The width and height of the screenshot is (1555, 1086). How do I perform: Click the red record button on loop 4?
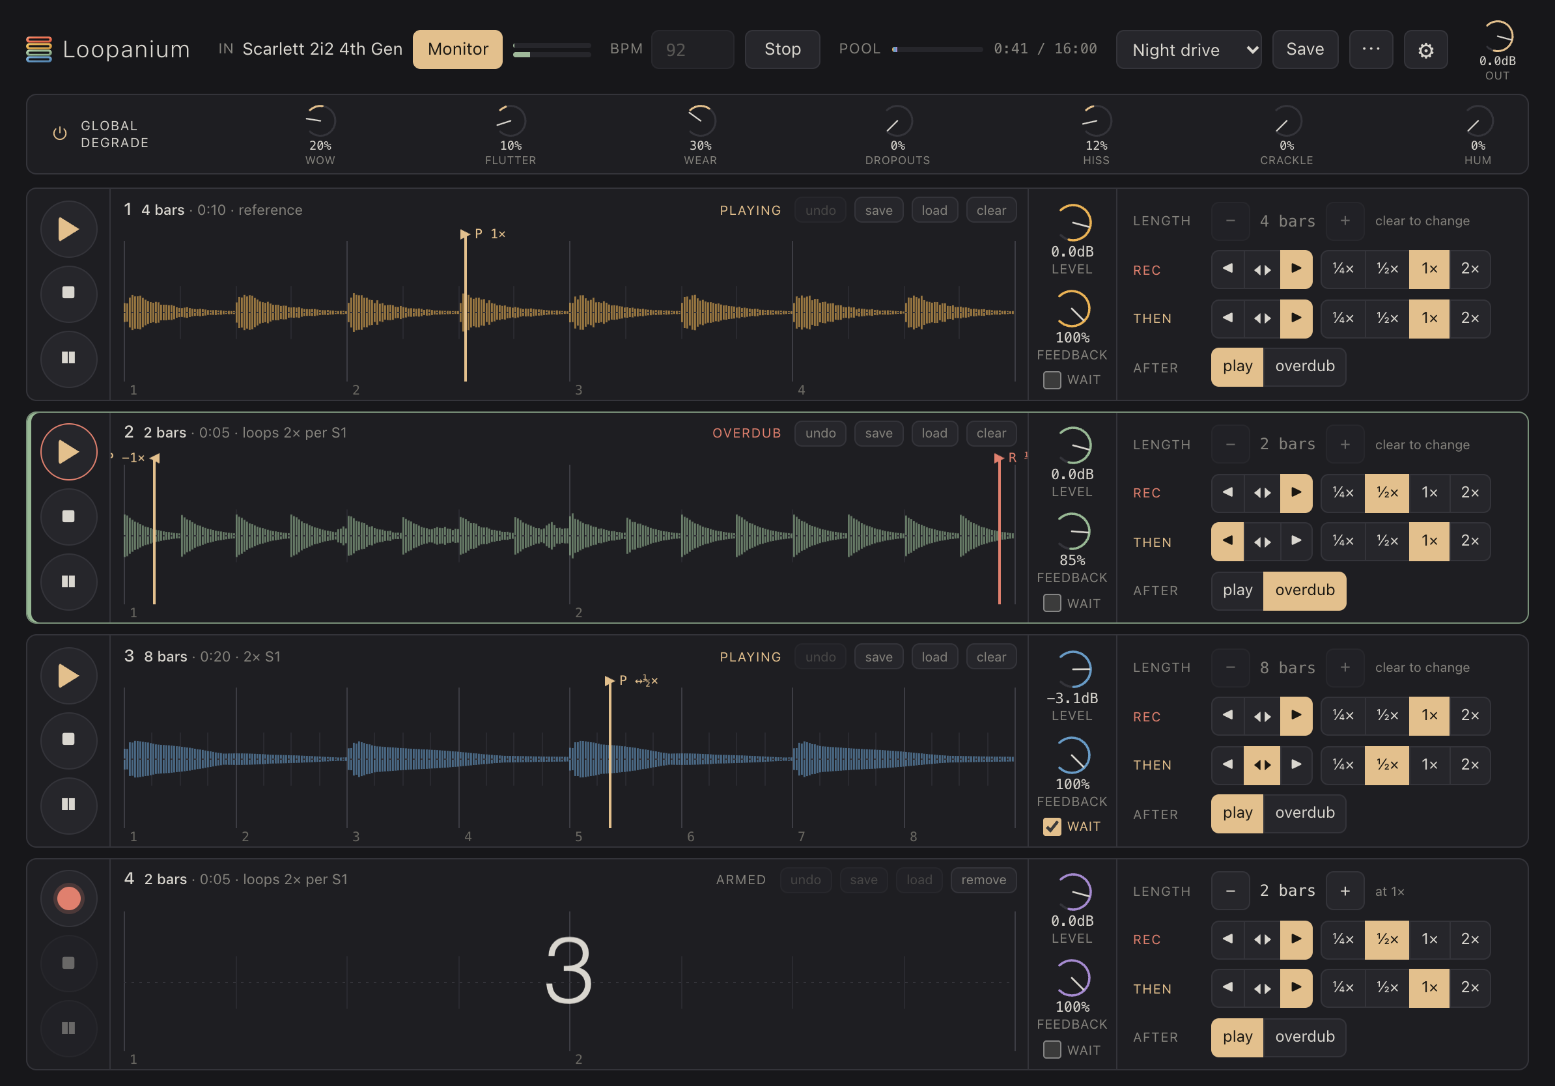coord(68,898)
